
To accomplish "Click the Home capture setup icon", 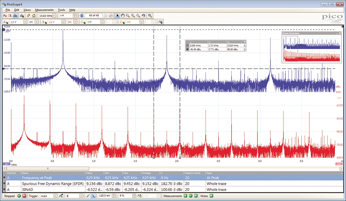I will (x=33, y=16).
